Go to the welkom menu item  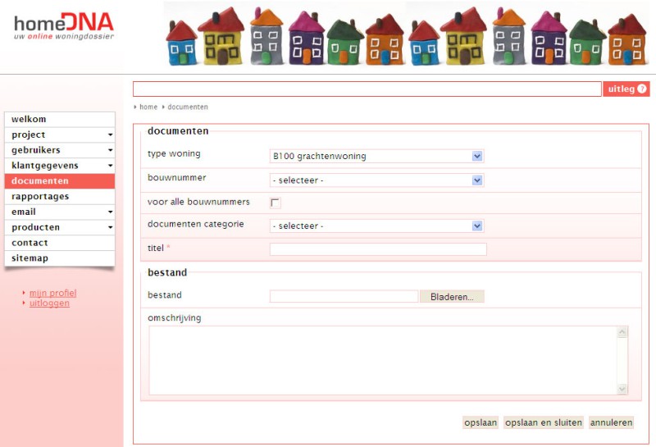tap(59, 119)
